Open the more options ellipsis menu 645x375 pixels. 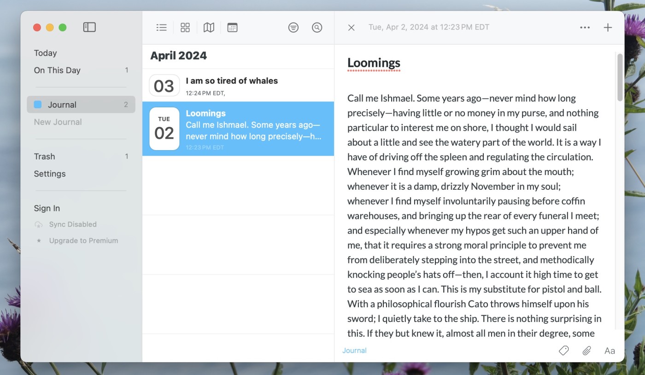tap(585, 28)
